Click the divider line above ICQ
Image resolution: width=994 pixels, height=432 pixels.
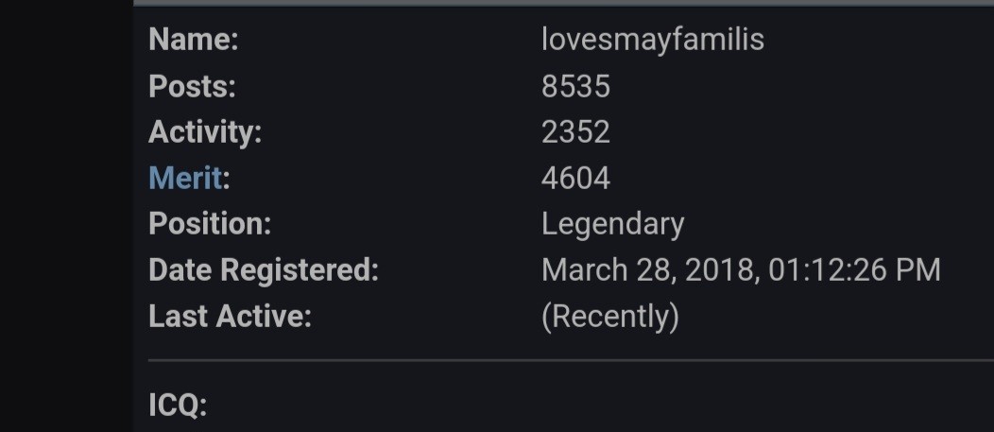click(x=571, y=360)
